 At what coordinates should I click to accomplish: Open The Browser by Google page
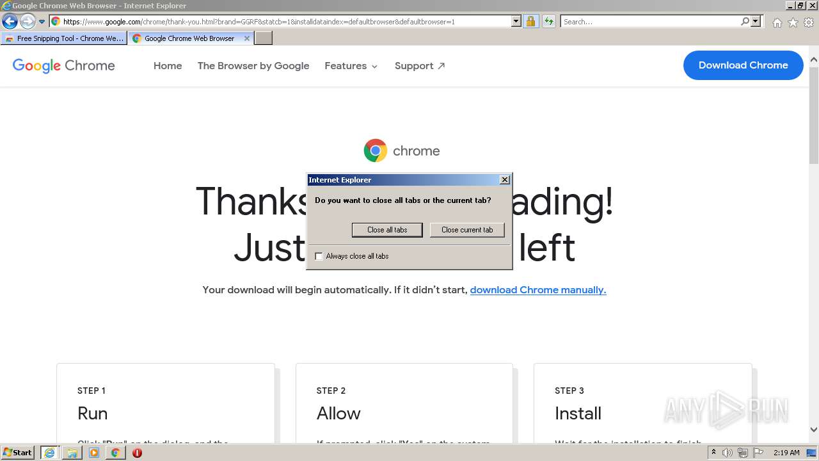(253, 66)
